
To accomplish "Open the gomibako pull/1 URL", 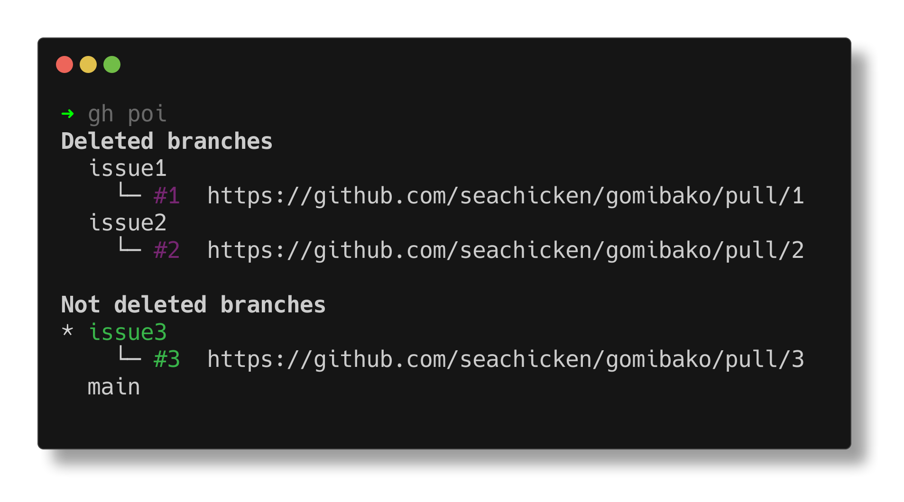I will pyautogui.click(x=506, y=196).
